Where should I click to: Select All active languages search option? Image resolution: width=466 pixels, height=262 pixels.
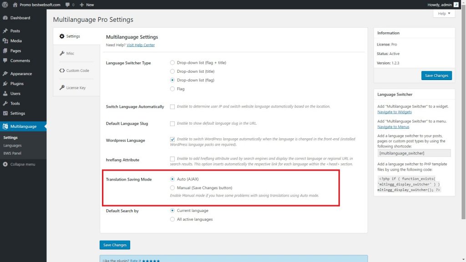click(172, 219)
